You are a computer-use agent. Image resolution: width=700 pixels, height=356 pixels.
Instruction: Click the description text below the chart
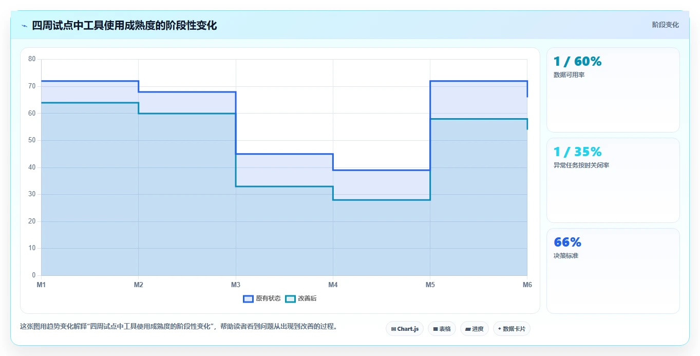[179, 326]
